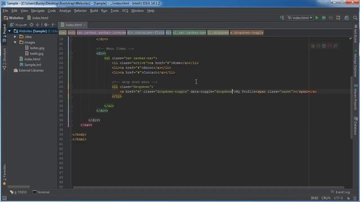Select teeth.jpg in project tree
Viewport: 360px width, 202px height.
(x=34, y=54)
